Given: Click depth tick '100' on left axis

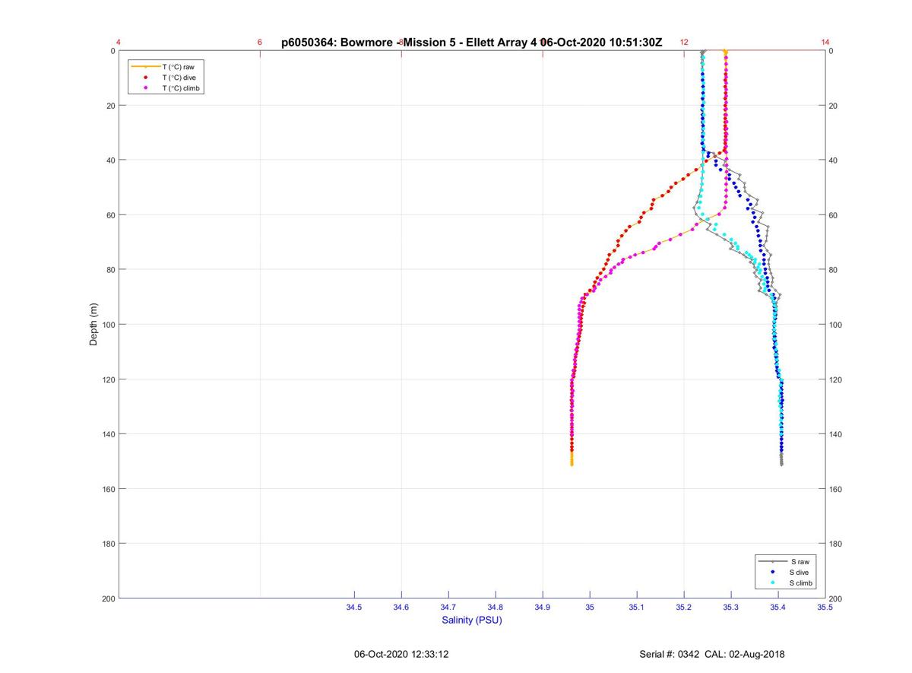Looking at the screenshot, I should pos(108,325).
